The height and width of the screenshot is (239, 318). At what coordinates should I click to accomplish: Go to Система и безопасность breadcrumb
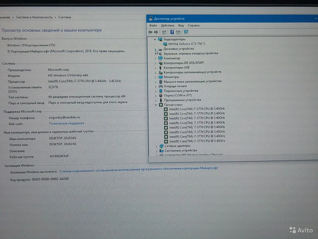click(34, 17)
